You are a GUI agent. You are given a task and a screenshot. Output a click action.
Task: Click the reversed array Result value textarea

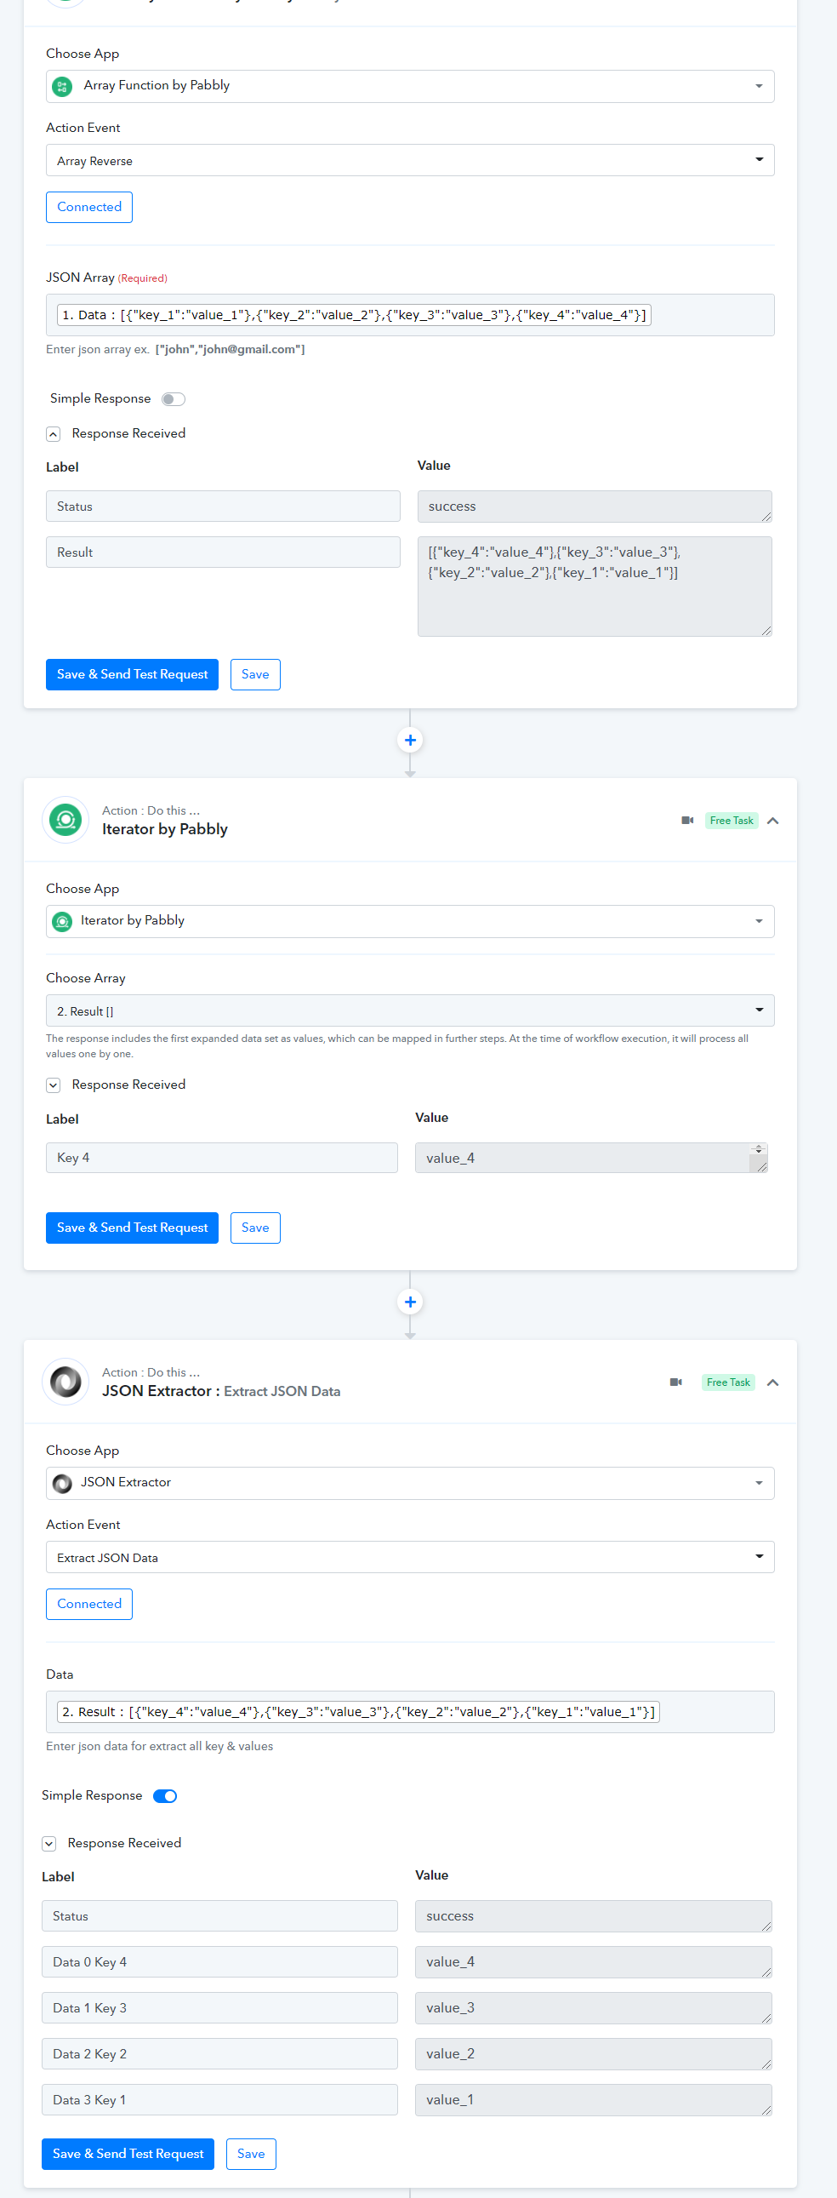coord(595,587)
